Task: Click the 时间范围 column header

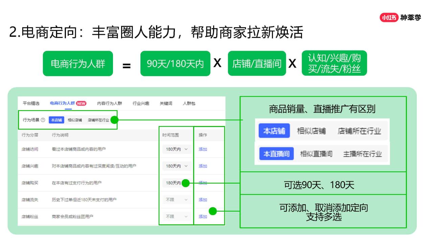Action: pyautogui.click(x=170, y=135)
